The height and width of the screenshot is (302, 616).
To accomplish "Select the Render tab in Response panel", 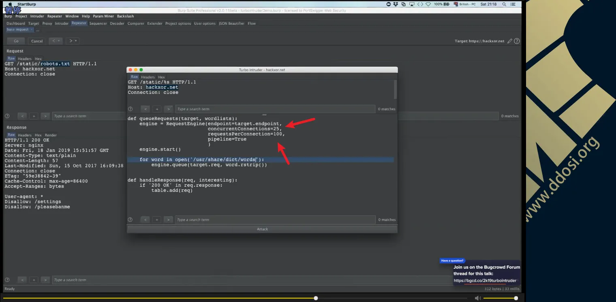I will click(x=51, y=135).
